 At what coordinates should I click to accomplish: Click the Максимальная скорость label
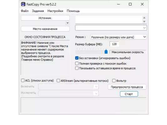click(x=128, y=52)
